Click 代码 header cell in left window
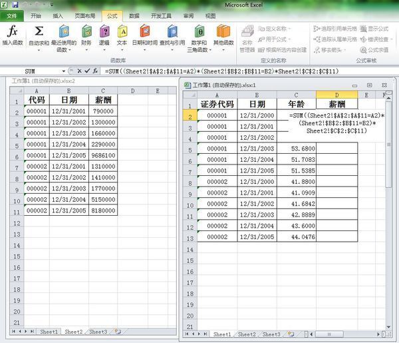 click(37, 100)
